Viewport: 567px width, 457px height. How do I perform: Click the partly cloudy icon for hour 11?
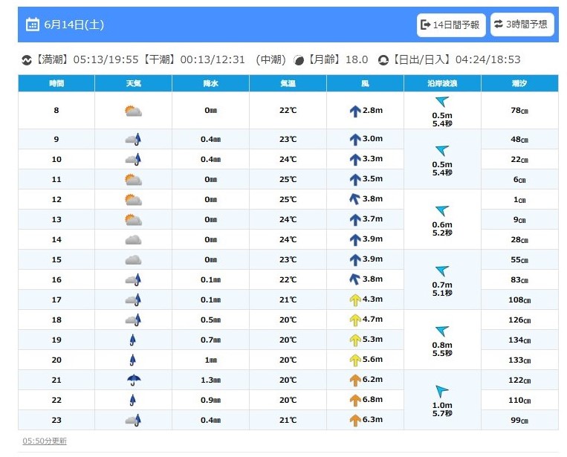point(133,180)
